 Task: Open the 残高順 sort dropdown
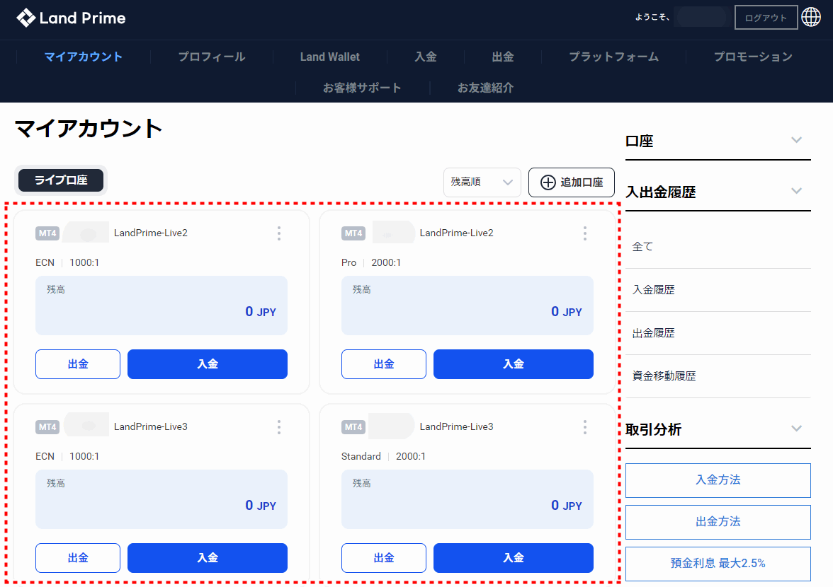(482, 182)
